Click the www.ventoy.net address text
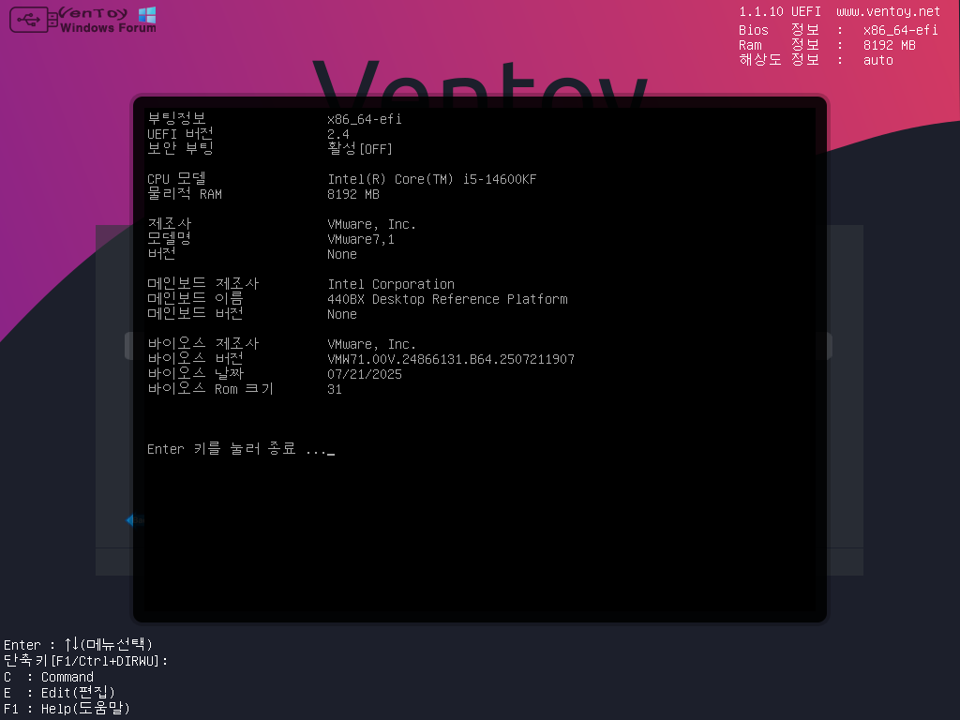 pos(888,11)
